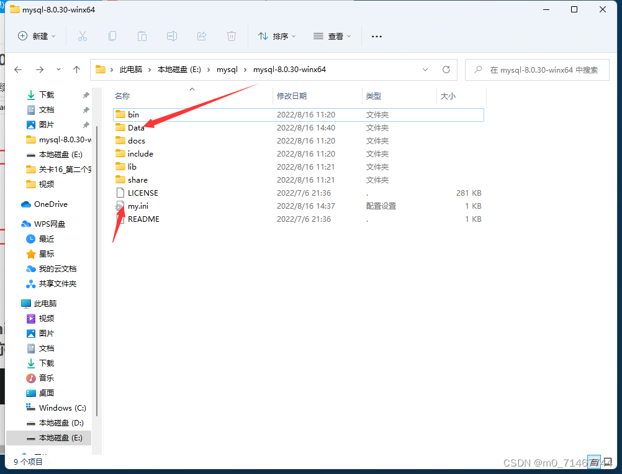Click the Cut icon in the toolbar

pos(83,36)
